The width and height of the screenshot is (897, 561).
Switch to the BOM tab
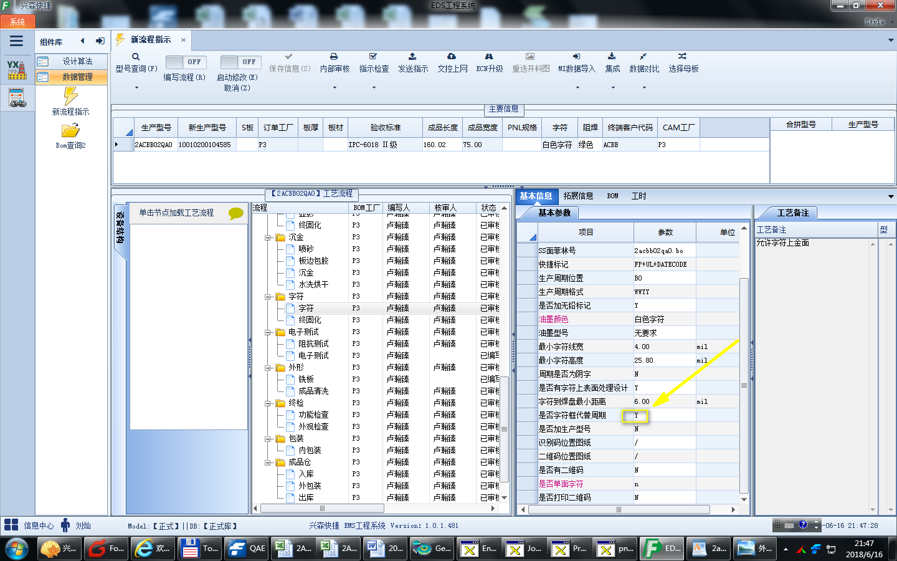click(613, 196)
